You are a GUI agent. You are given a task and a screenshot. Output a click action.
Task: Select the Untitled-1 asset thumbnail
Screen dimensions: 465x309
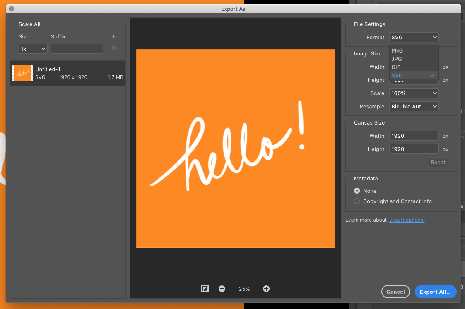(23, 73)
